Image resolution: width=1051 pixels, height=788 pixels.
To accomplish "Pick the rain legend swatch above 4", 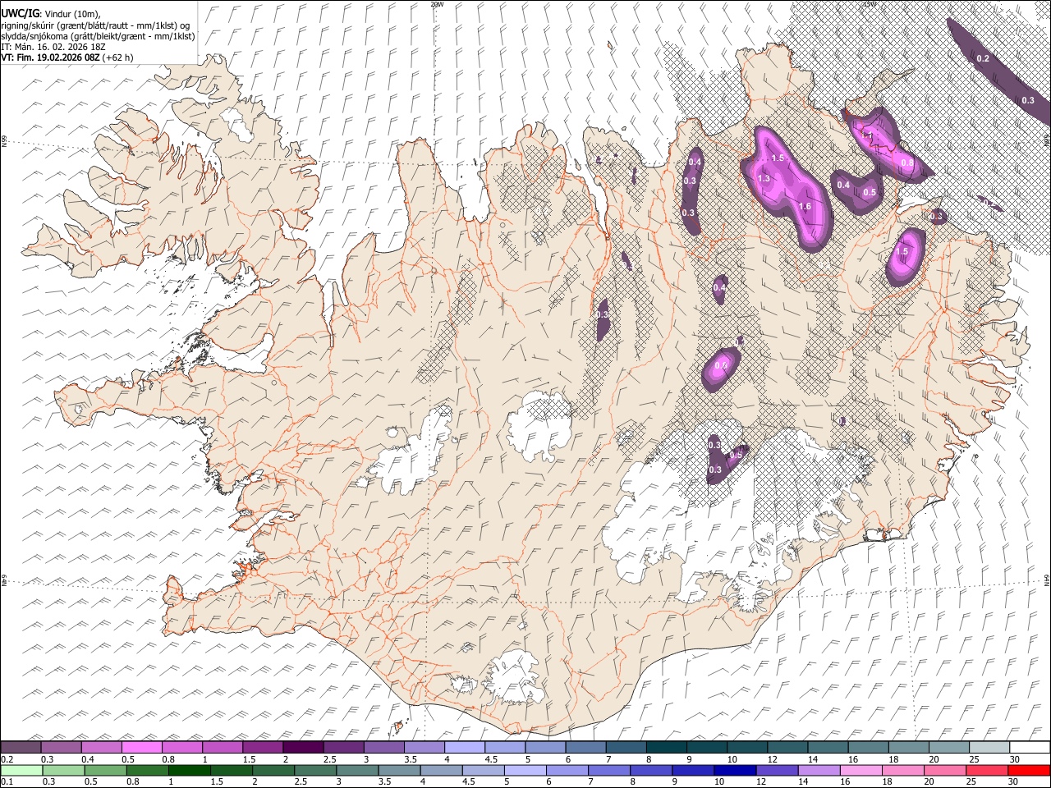I will pos(440,770).
